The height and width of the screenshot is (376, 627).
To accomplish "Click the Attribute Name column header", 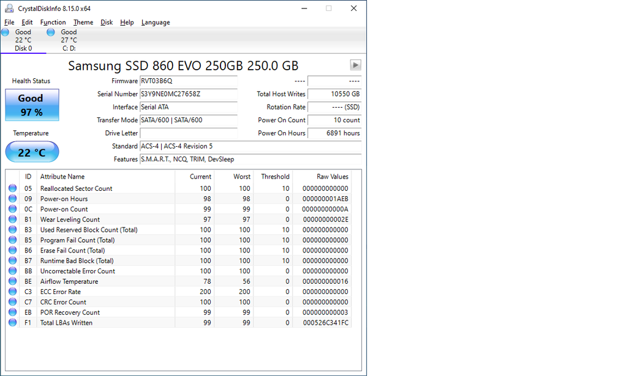I will pos(105,177).
